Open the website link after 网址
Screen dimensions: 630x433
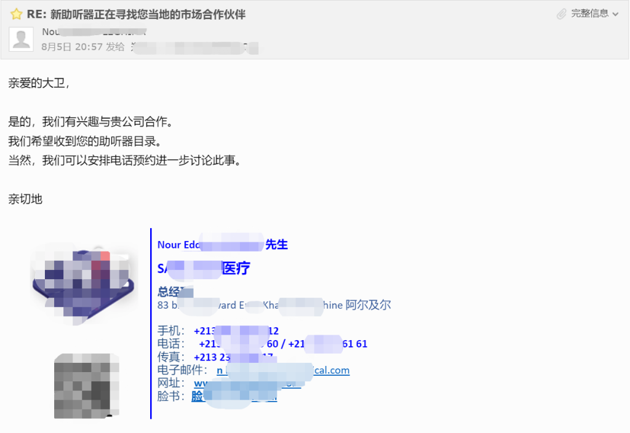point(247,383)
